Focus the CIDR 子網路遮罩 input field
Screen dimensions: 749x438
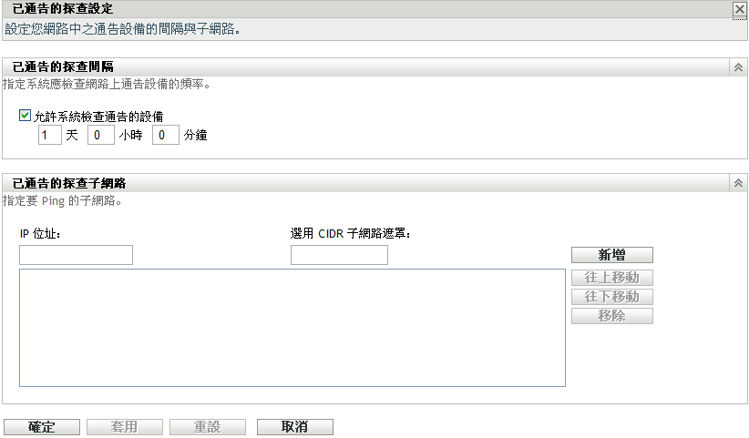[x=339, y=255]
